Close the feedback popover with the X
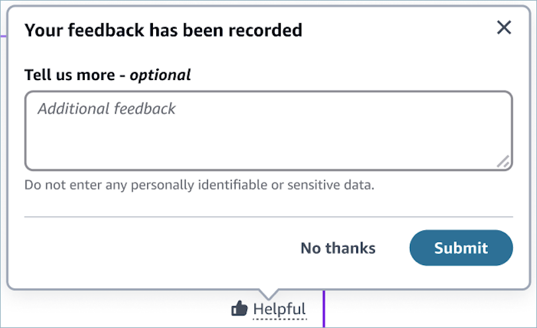 (504, 28)
